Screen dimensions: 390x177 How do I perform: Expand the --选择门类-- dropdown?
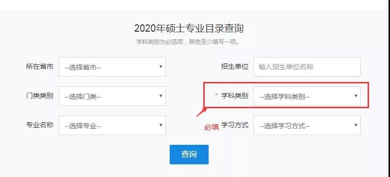pos(112,96)
